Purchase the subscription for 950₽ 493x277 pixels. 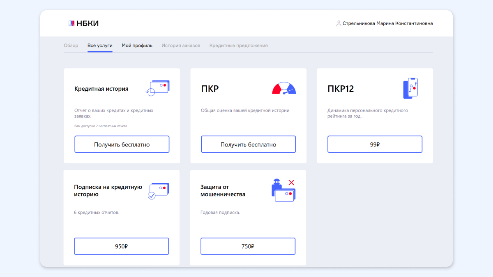[x=121, y=247]
